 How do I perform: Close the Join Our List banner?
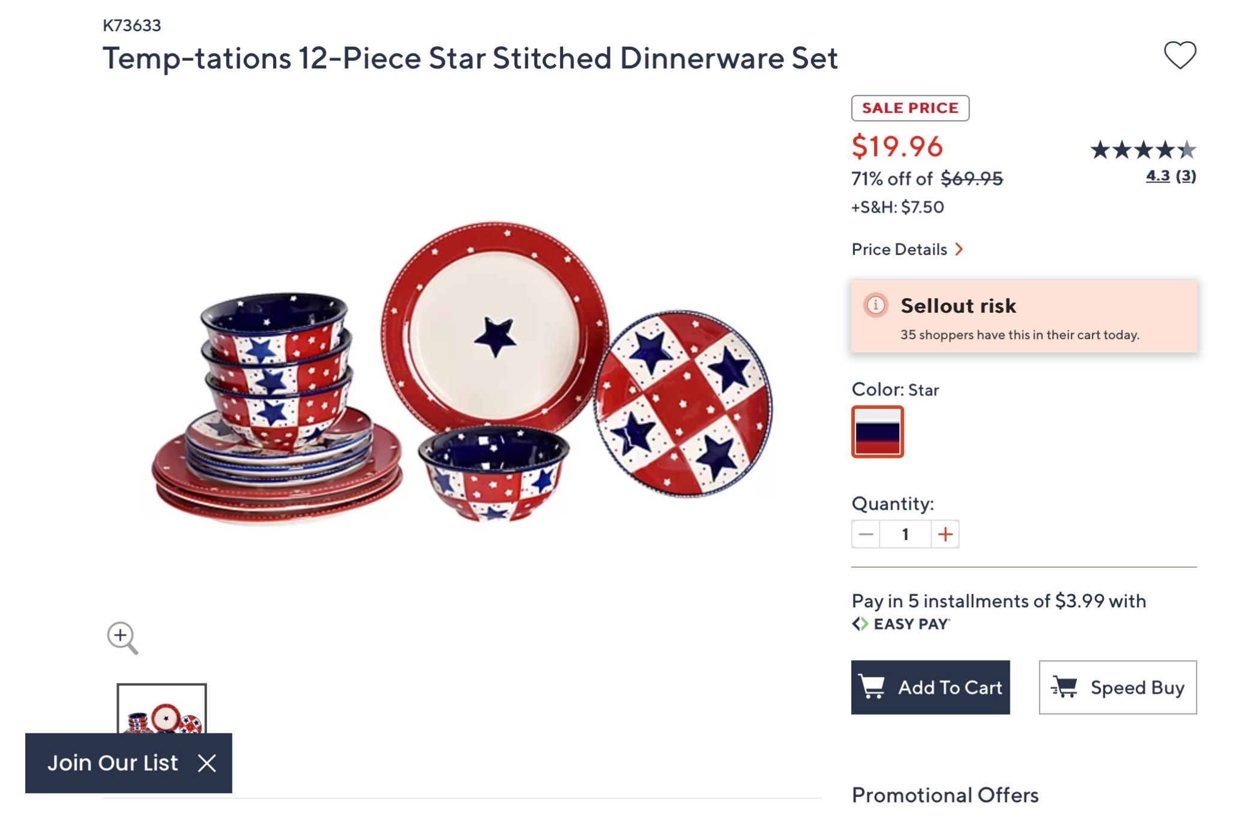pyautogui.click(x=207, y=763)
